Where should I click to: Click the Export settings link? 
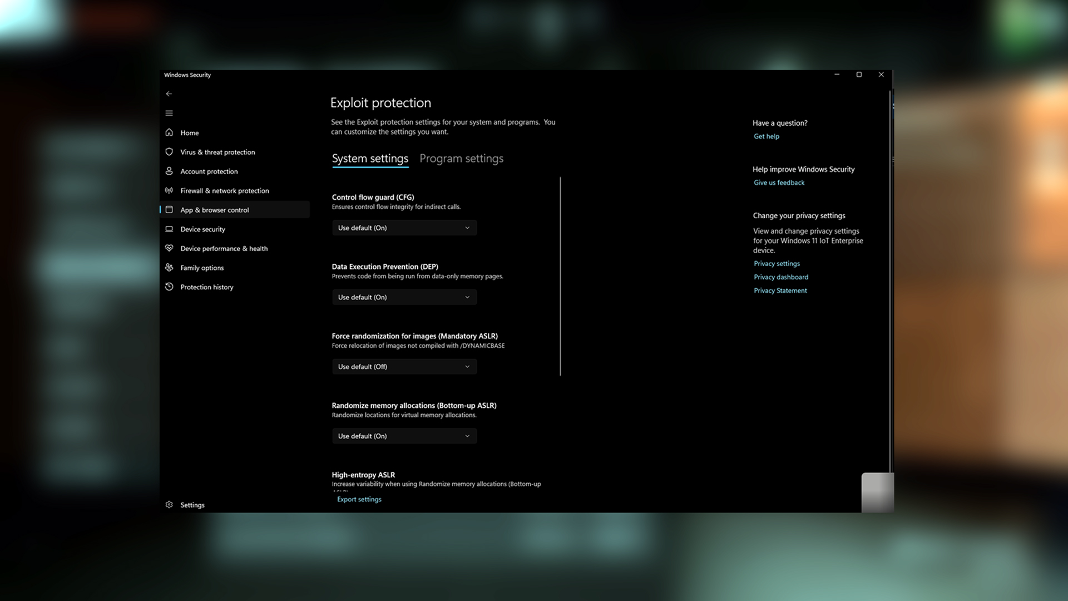[x=359, y=499]
